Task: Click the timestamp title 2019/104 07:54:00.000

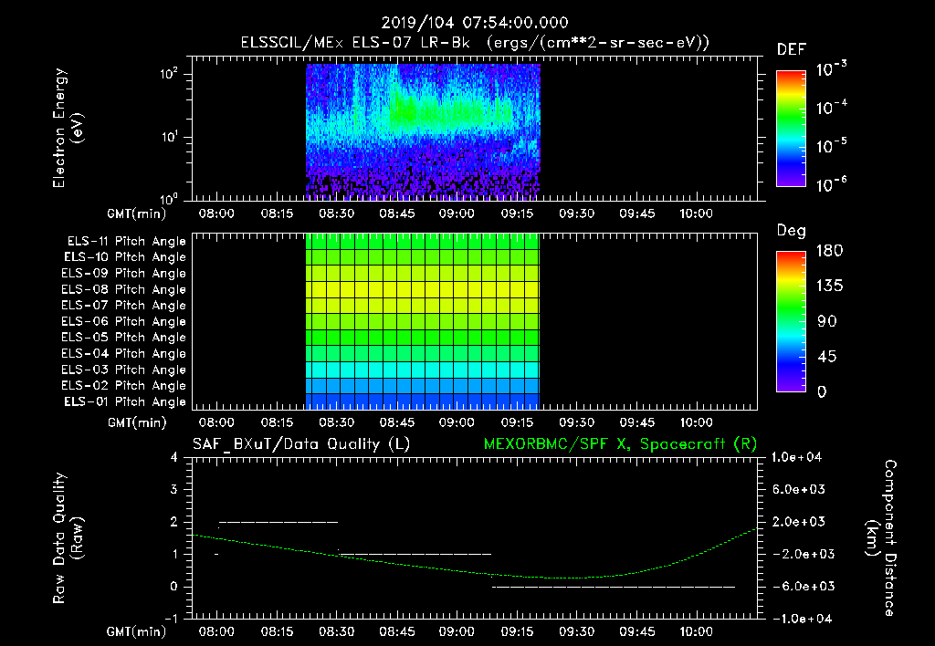Action: pos(475,23)
